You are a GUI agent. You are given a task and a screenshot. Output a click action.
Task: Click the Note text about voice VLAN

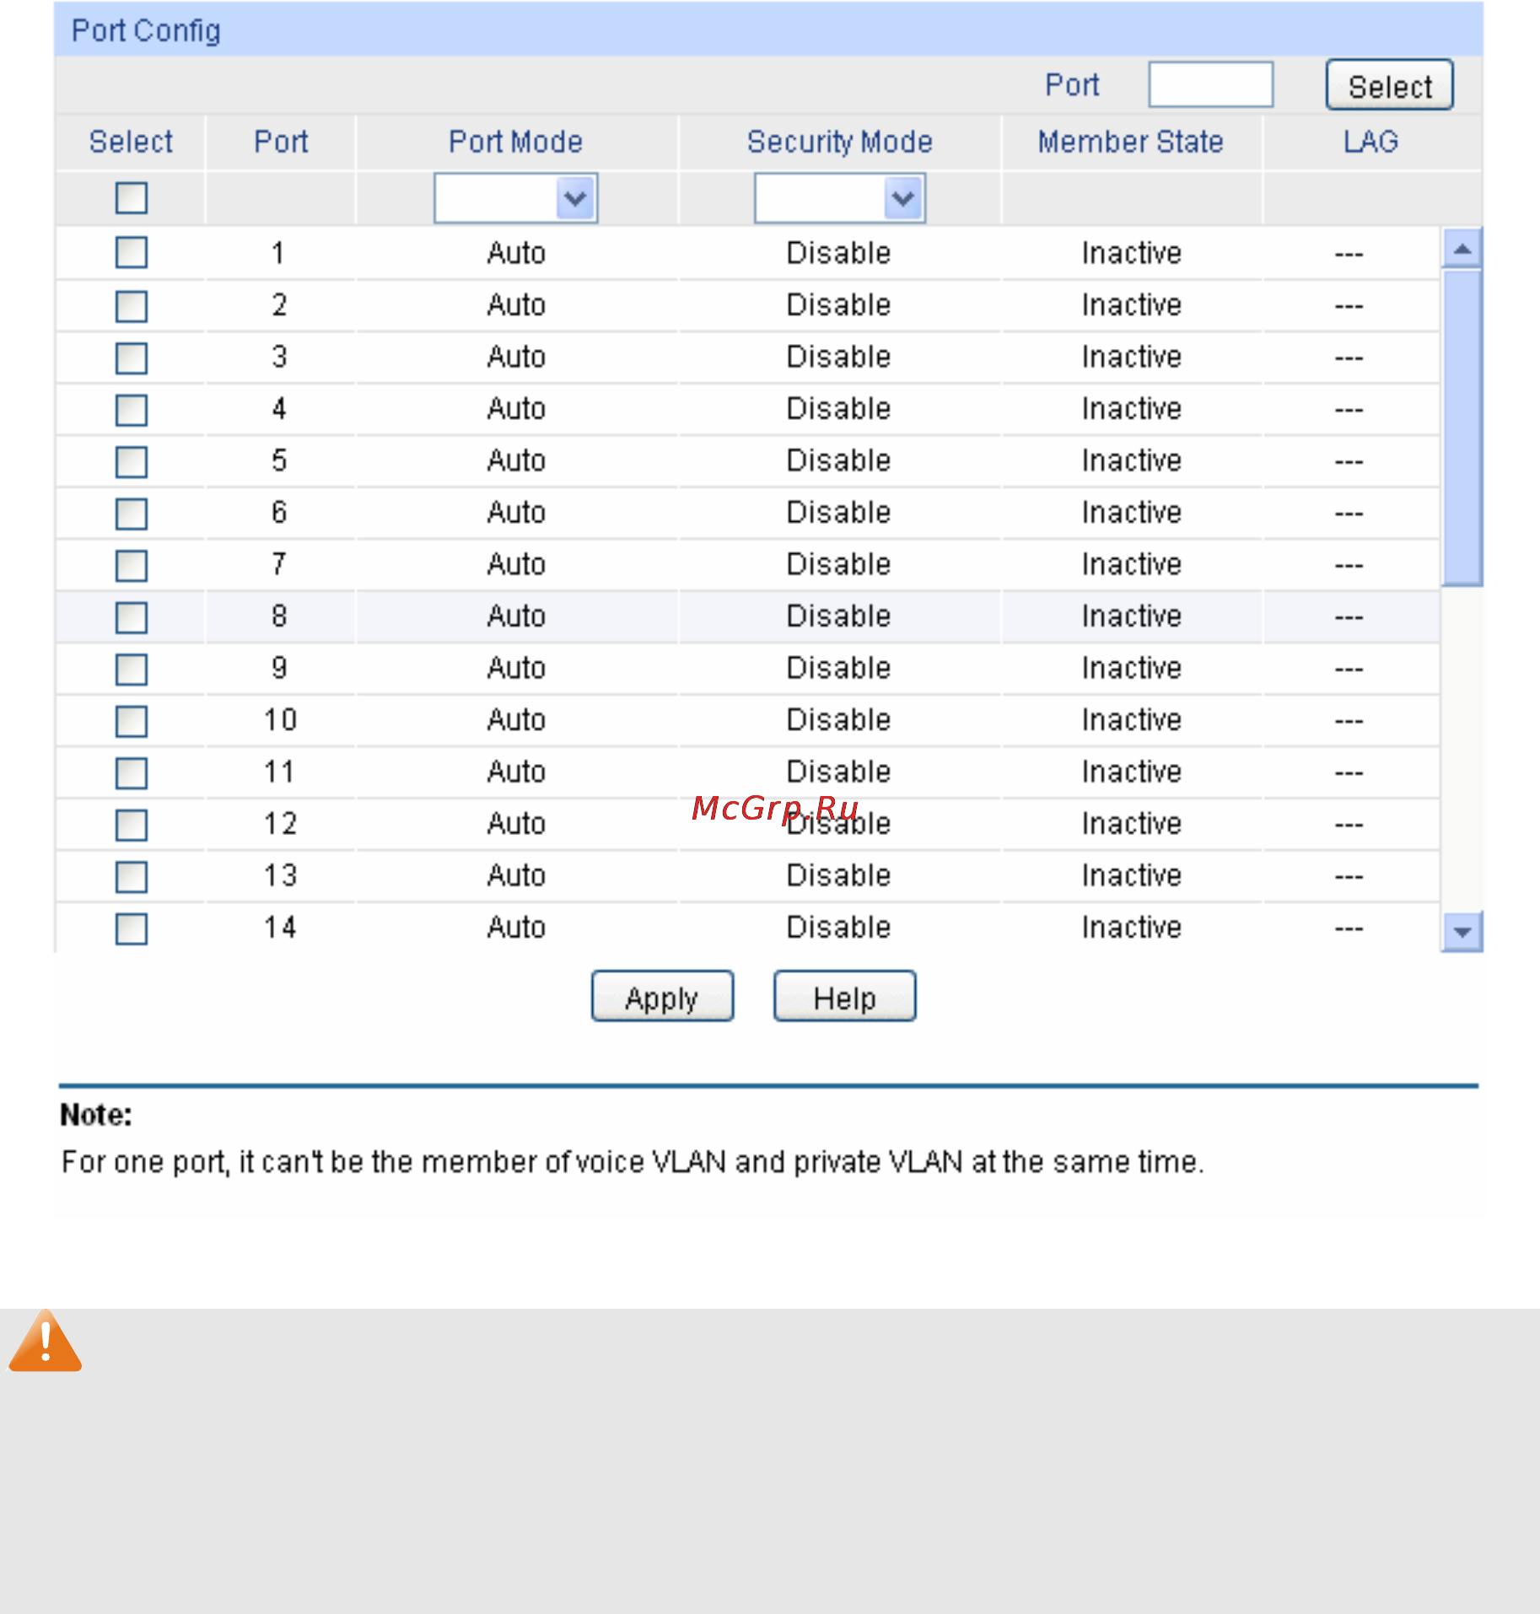(x=633, y=1162)
